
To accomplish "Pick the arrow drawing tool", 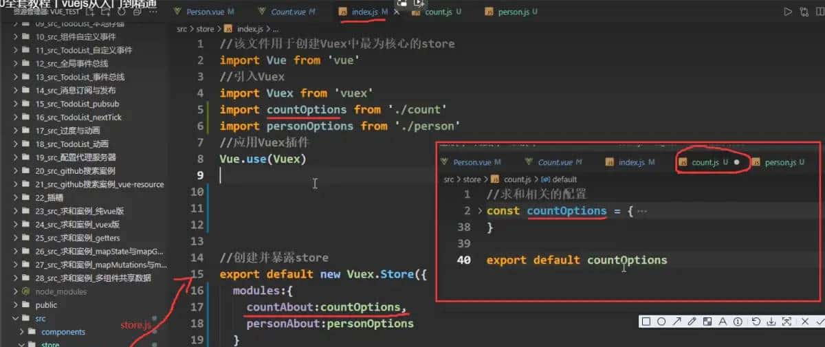I will [676, 322].
